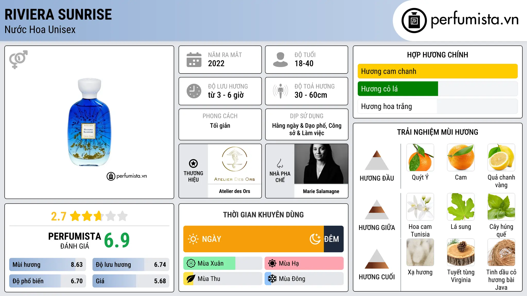
Task: Click the Riviera Sunrise bottle photo
Action: (89, 122)
